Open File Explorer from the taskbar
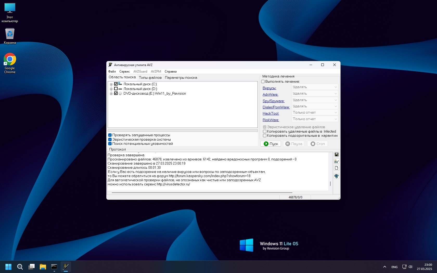The width and height of the screenshot is (437, 273). 43,267
